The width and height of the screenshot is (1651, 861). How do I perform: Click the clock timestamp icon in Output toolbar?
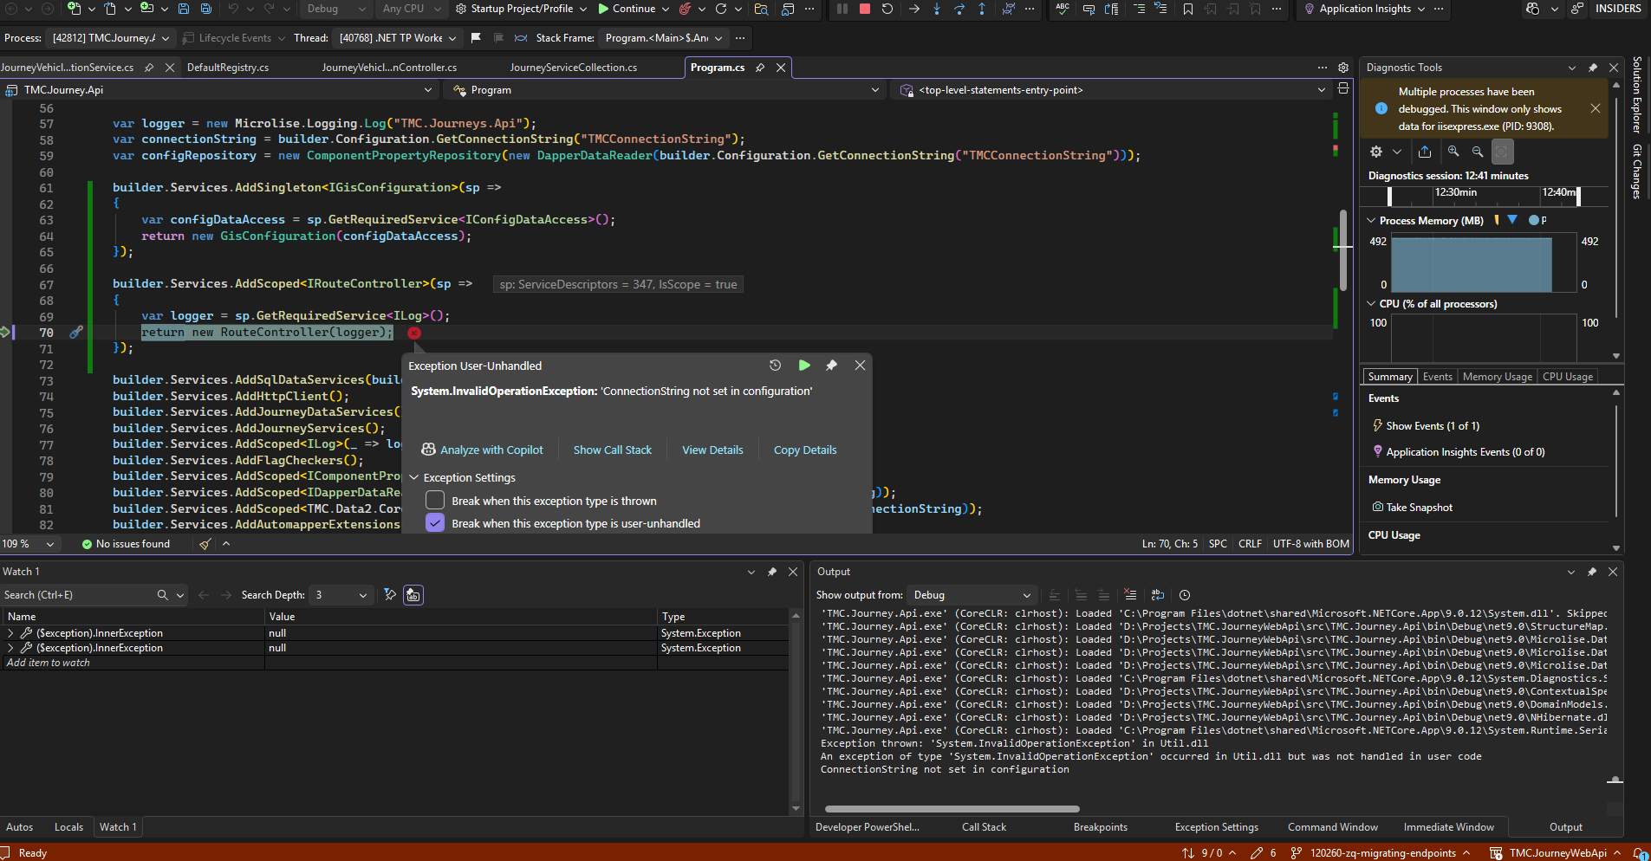coord(1185,595)
